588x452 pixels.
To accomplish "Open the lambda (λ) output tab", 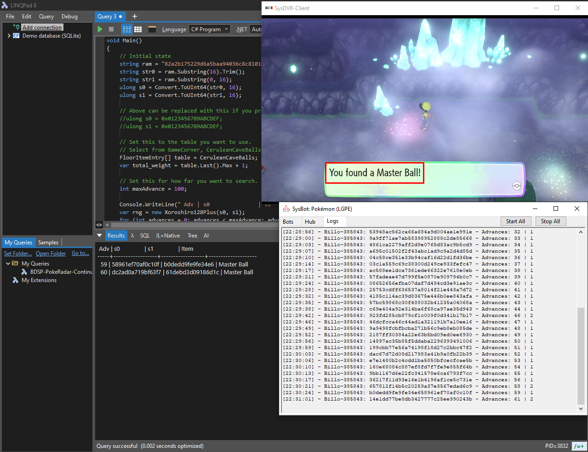I will 132,235.
